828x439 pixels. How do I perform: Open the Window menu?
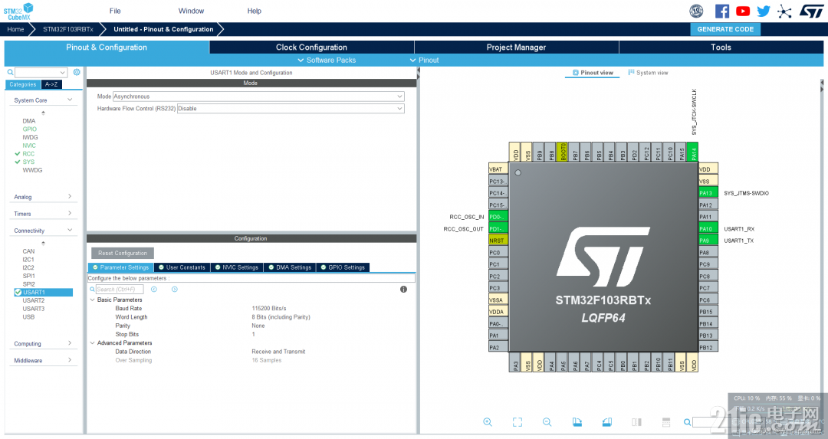tap(191, 11)
